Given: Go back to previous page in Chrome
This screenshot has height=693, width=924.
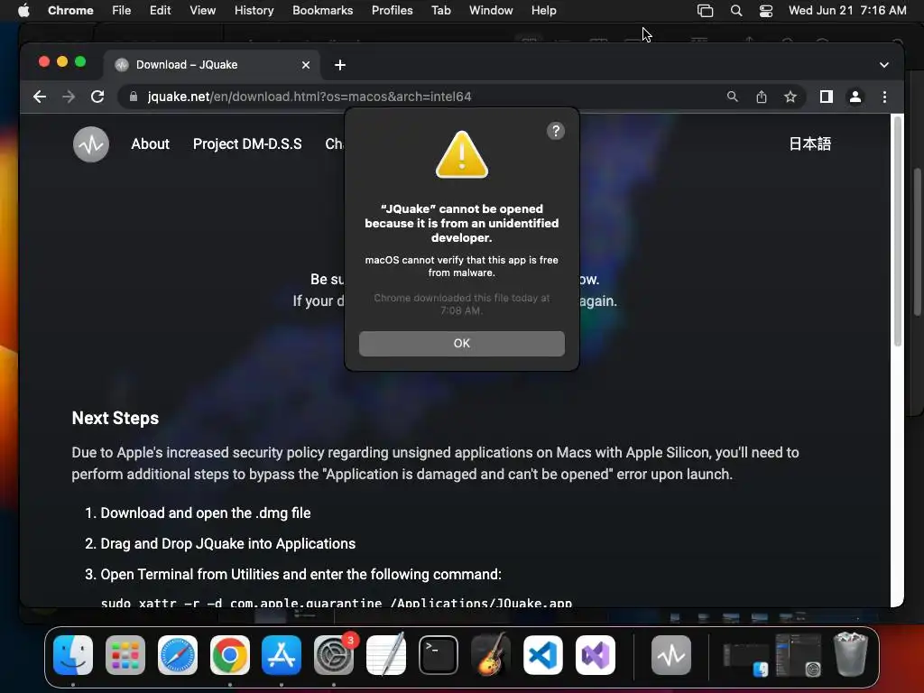Looking at the screenshot, I should [40, 97].
